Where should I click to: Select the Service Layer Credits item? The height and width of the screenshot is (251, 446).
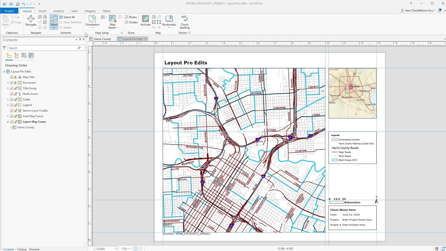(x=35, y=111)
